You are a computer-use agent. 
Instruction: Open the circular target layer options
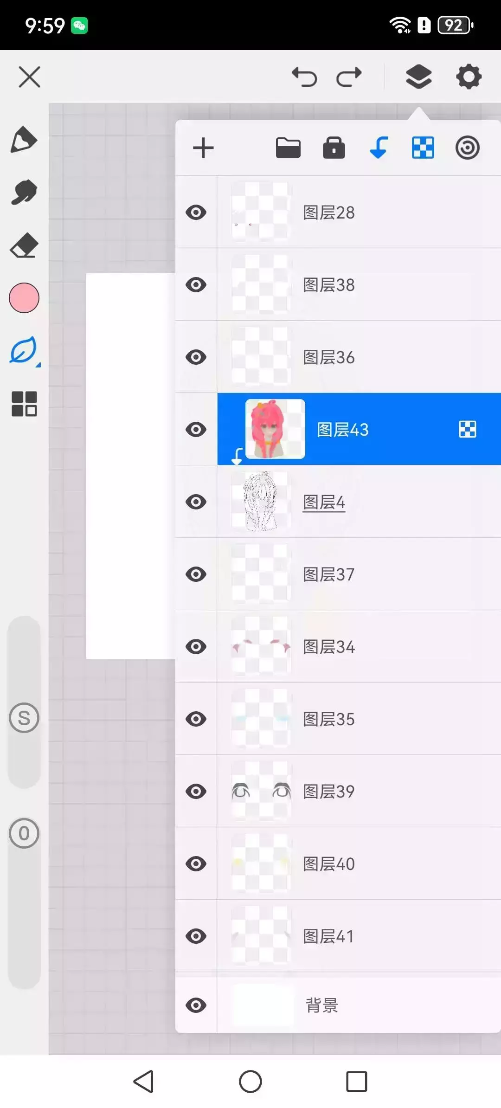pyautogui.click(x=467, y=148)
